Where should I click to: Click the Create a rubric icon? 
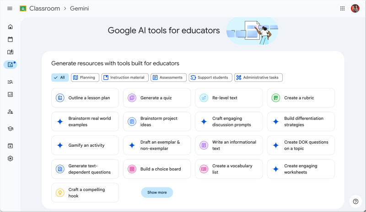[x=276, y=98]
